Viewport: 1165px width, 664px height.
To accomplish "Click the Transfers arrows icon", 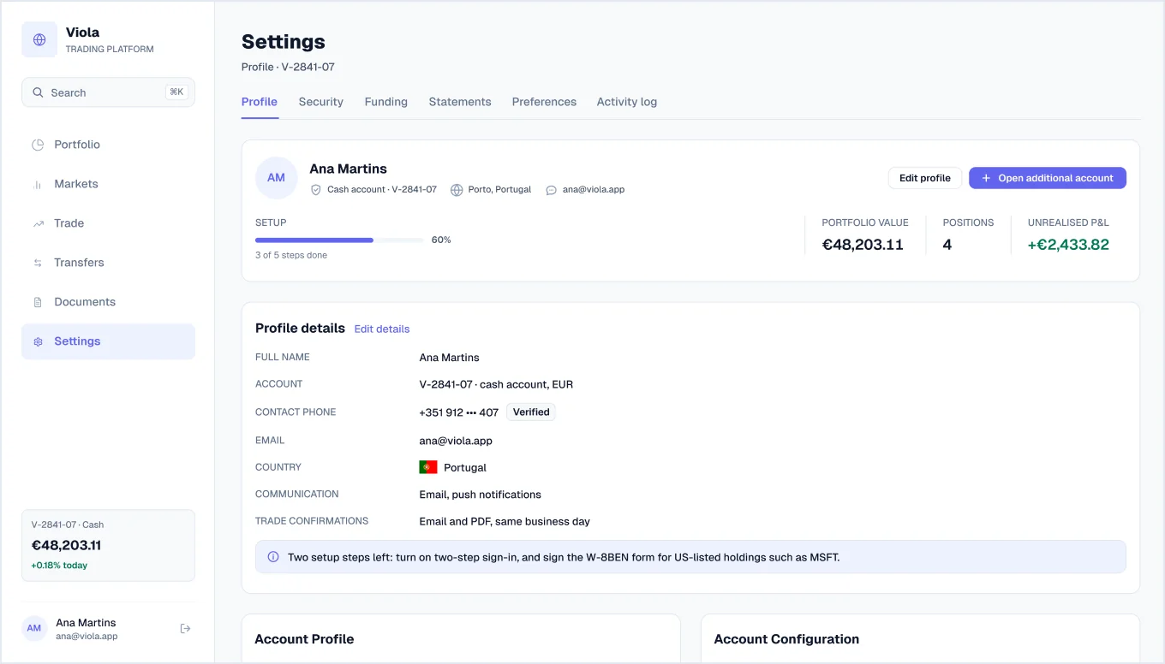I will click(38, 263).
